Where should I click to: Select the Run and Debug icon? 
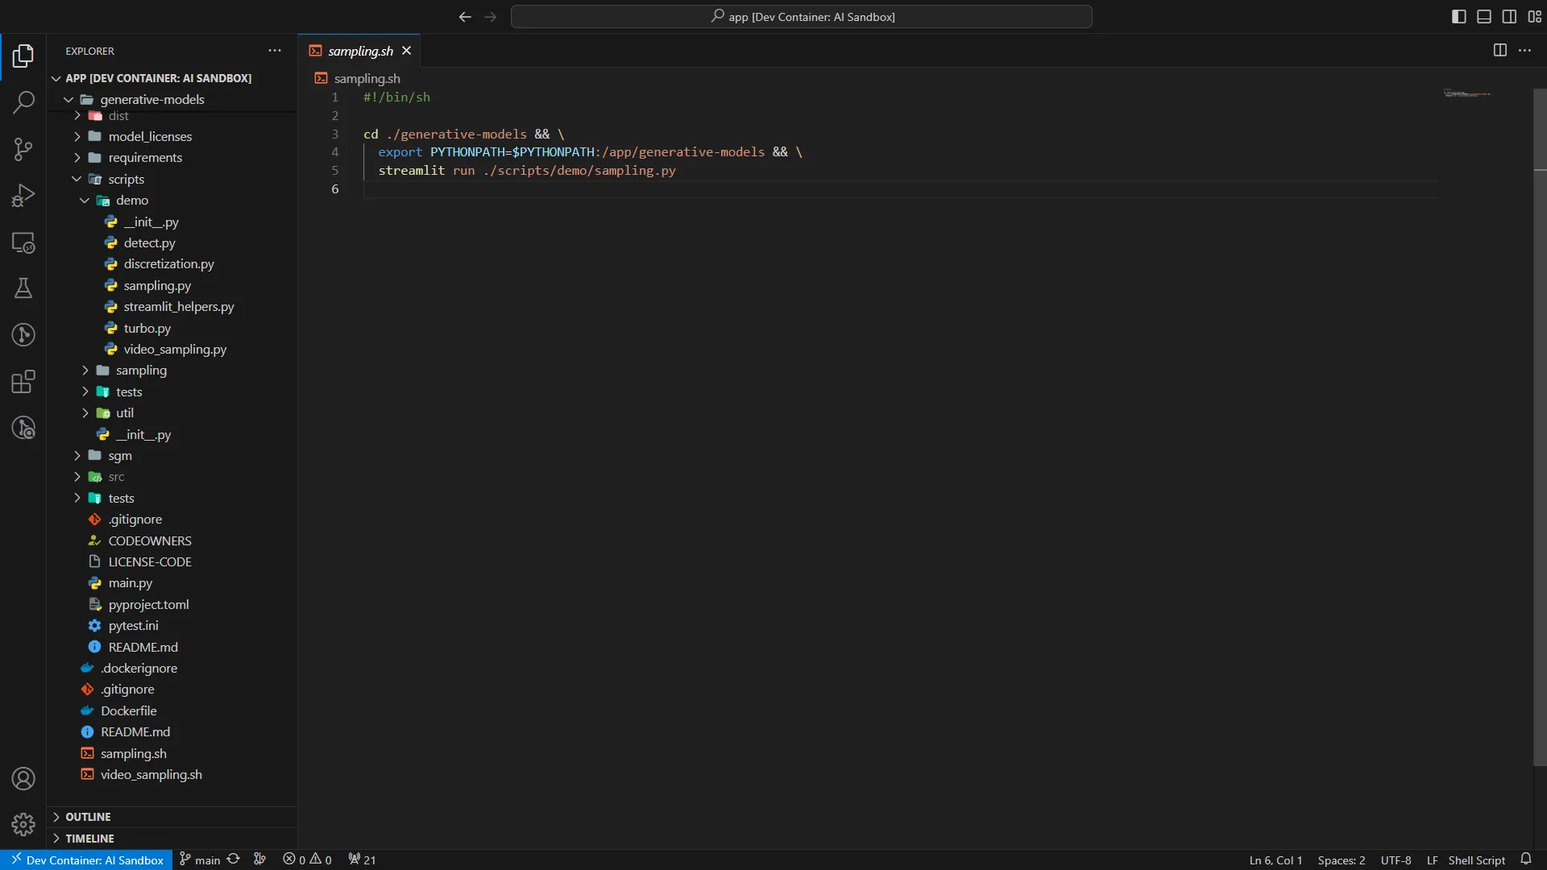pos(23,194)
